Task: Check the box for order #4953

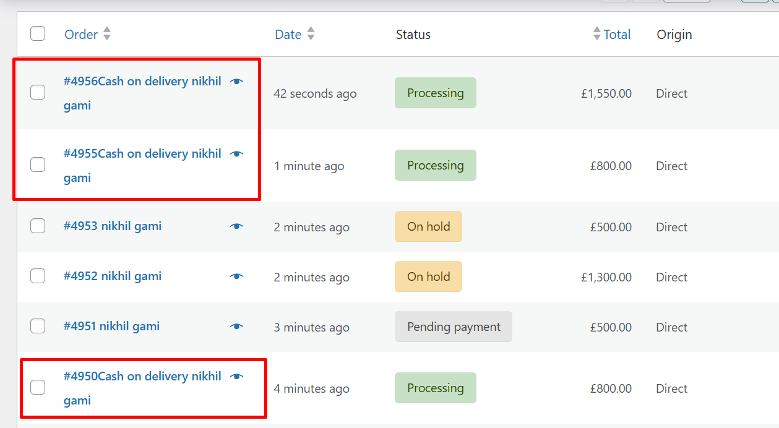Action: 38,226
